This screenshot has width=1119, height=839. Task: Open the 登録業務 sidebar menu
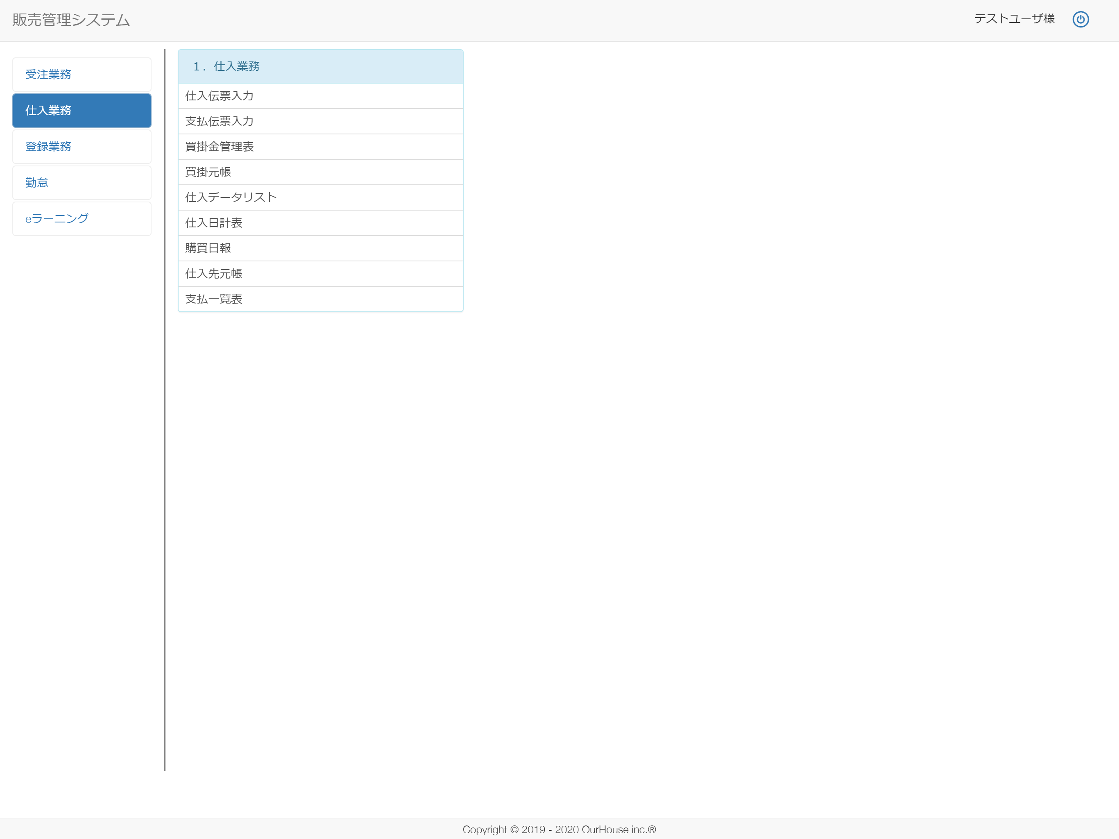click(x=82, y=147)
